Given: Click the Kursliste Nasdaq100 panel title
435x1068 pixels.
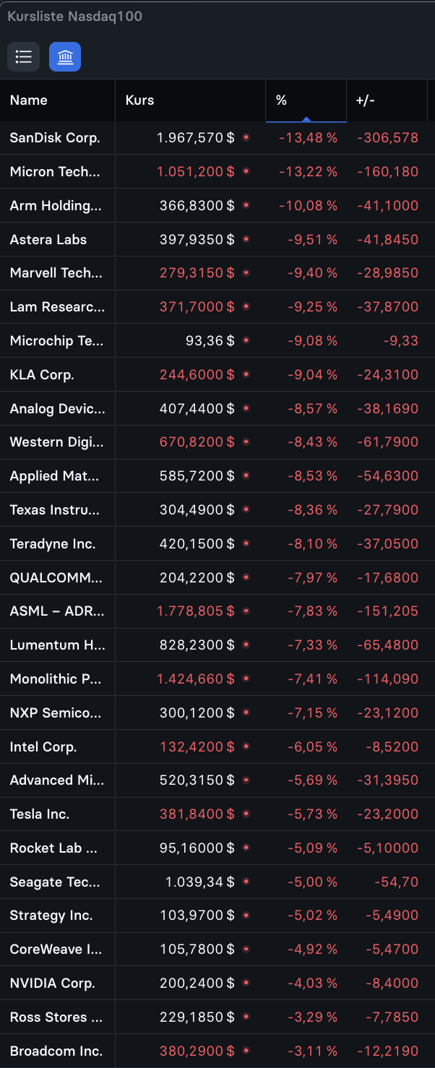Looking at the screenshot, I should (74, 17).
